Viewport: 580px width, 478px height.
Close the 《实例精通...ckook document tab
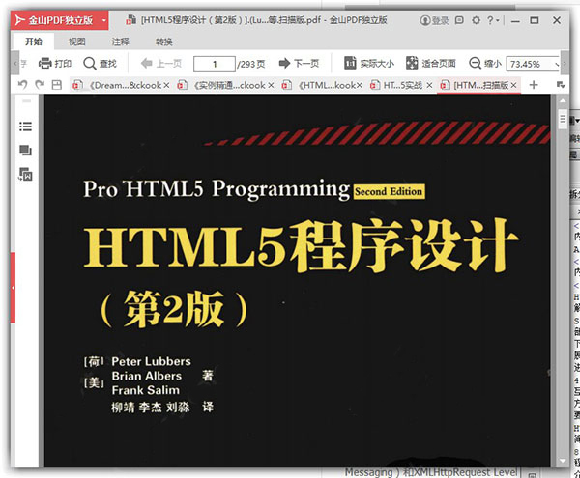point(271,85)
